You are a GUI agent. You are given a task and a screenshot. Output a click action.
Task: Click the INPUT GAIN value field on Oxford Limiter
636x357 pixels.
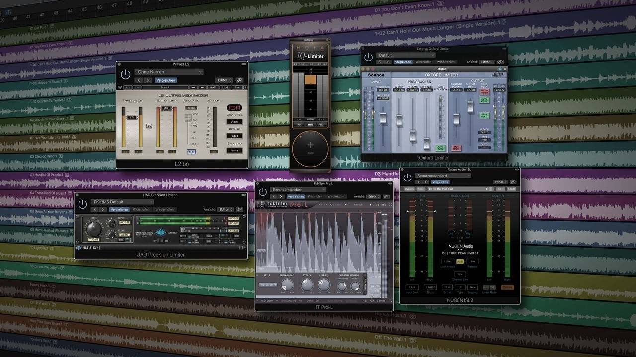(382, 98)
